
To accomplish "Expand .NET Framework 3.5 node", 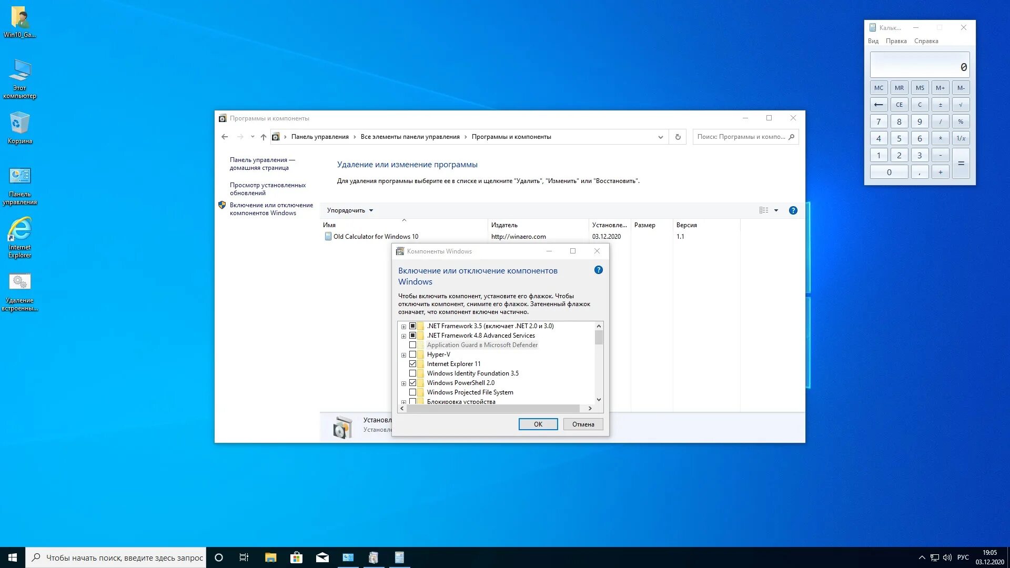I will 403,326.
